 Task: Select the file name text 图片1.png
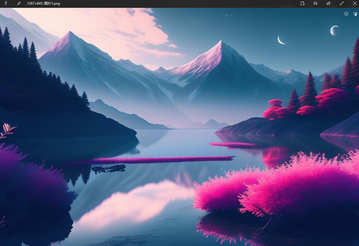[x=51, y=3]
